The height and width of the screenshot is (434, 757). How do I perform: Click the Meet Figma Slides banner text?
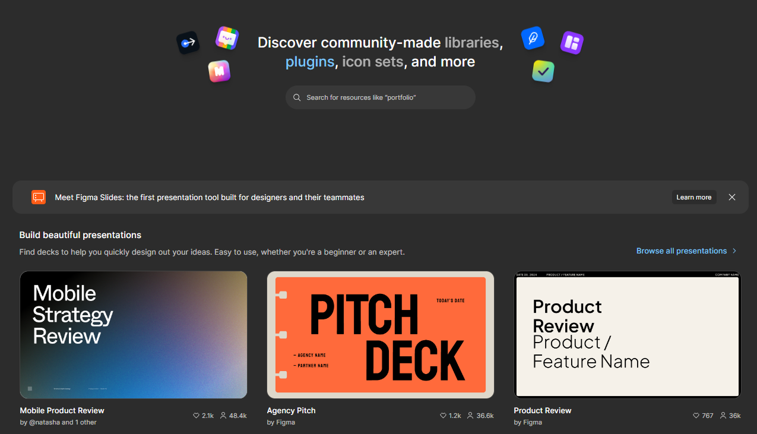pos(210,197)
